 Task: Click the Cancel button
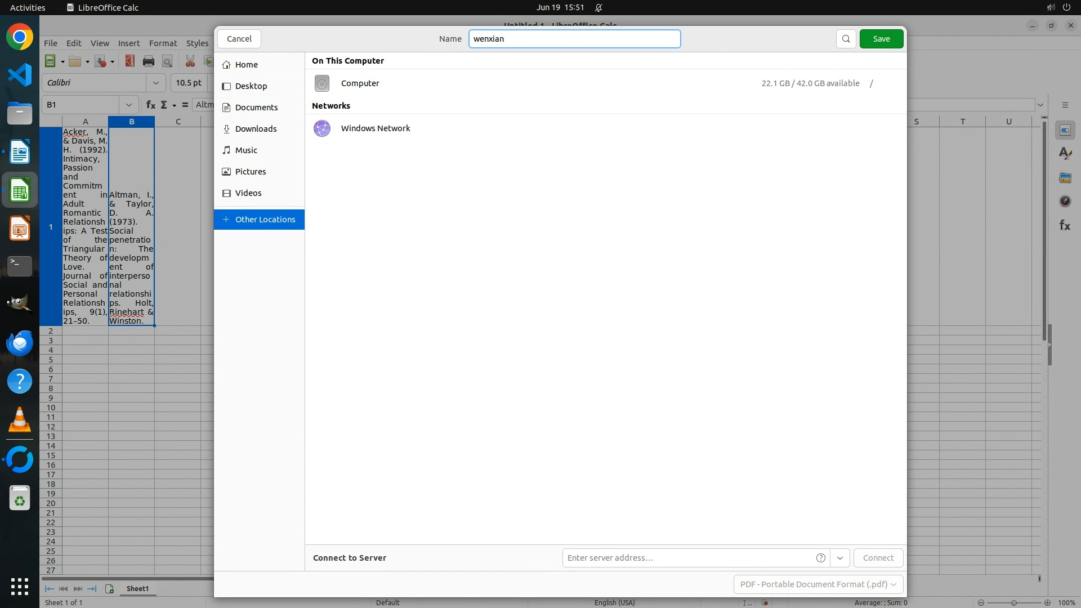click(239, 39)
